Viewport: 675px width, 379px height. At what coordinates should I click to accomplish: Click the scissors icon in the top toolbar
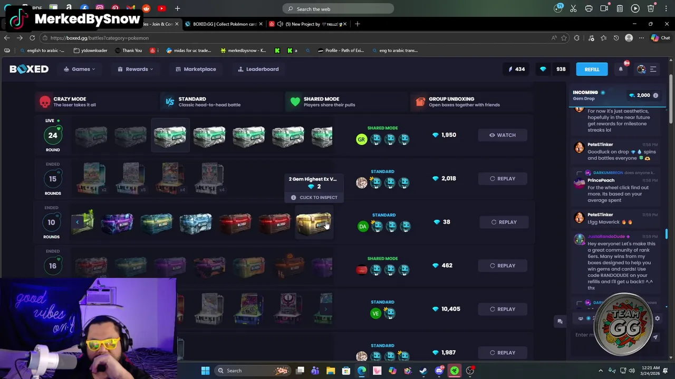[x=573, y=8]
